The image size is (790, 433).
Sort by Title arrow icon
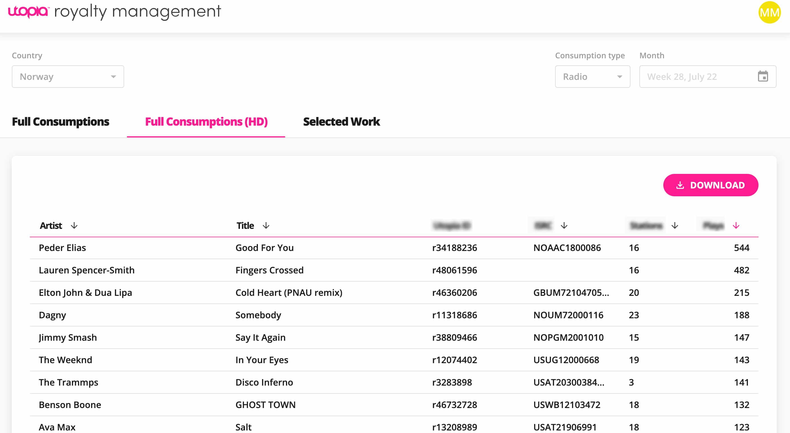(266, 226)
